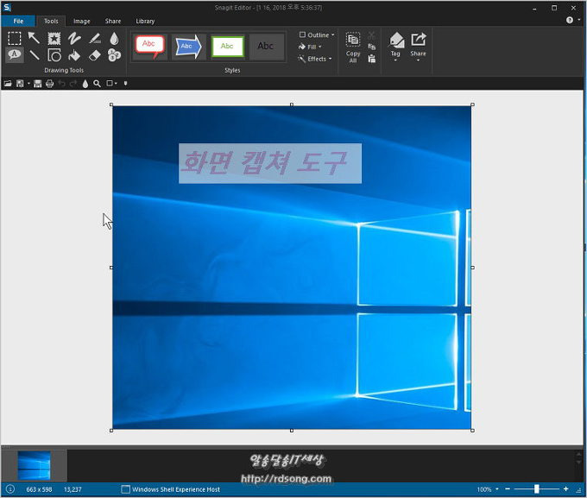The image size is (587, 498).
Task: Click the Save As icon in quick toolbar
Action: [x=20, y=84]
